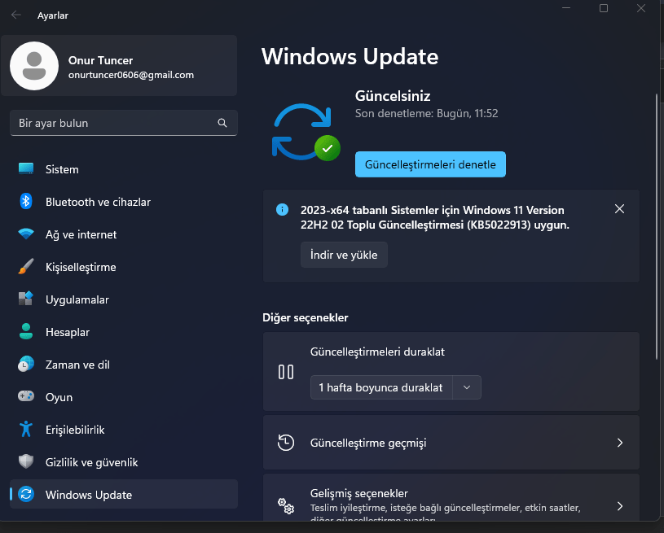Open Gelişmiş seçenekler

(451, 498)
